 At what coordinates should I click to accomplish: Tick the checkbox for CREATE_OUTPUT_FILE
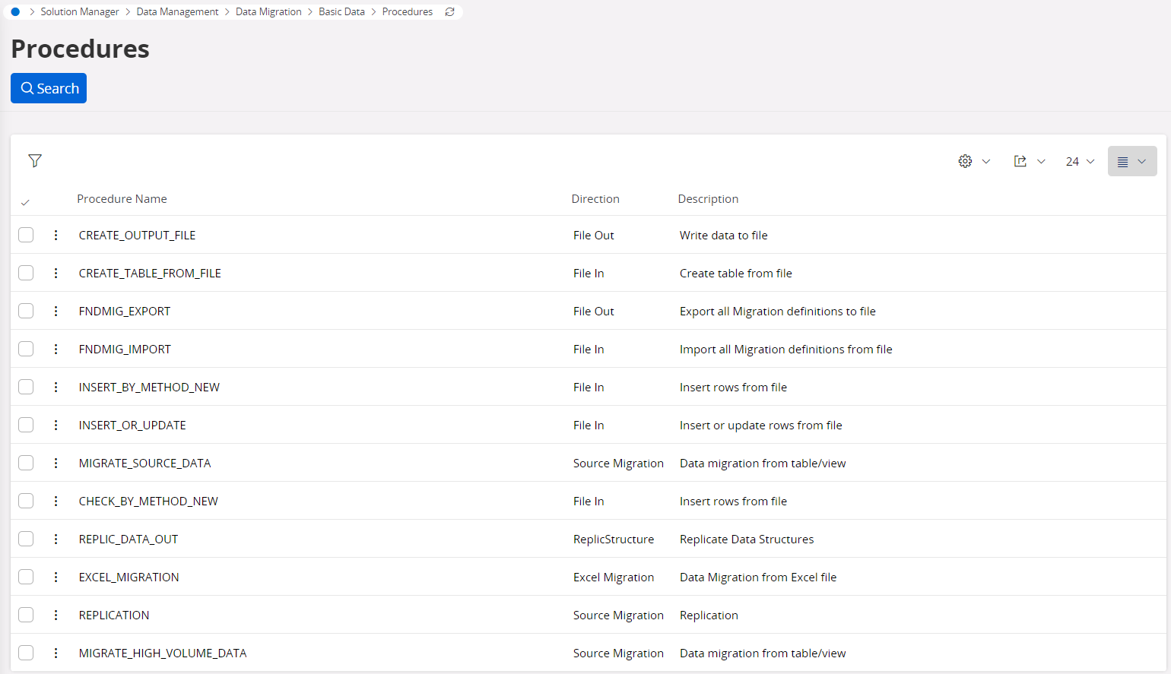(26, 235)
